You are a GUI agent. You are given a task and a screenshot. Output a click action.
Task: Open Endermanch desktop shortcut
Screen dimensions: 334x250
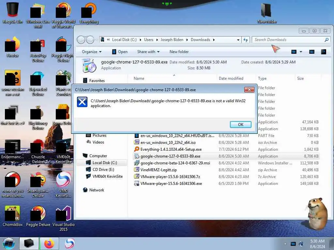[x=13, y=149]
